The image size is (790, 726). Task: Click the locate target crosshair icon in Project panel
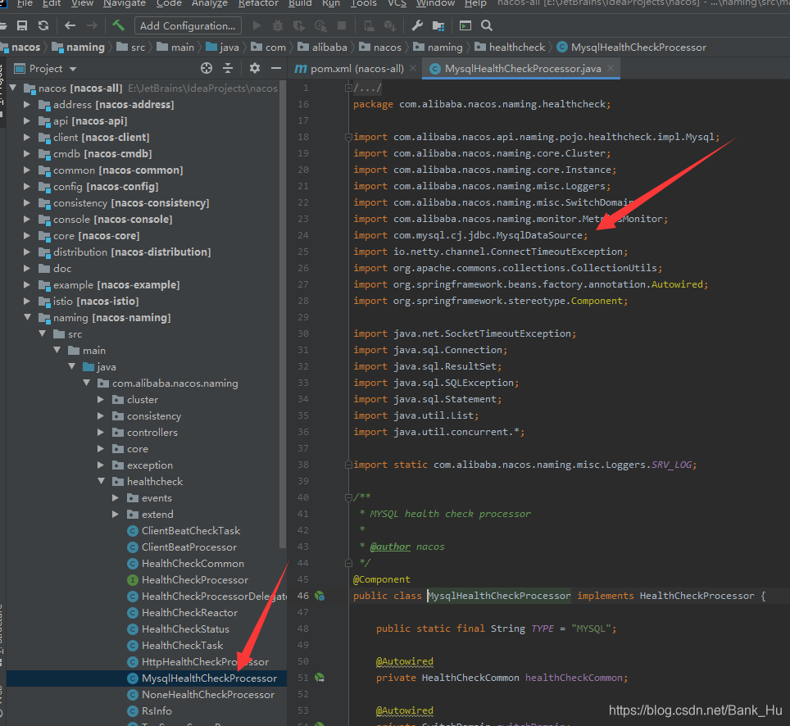[x=207, y=69]
